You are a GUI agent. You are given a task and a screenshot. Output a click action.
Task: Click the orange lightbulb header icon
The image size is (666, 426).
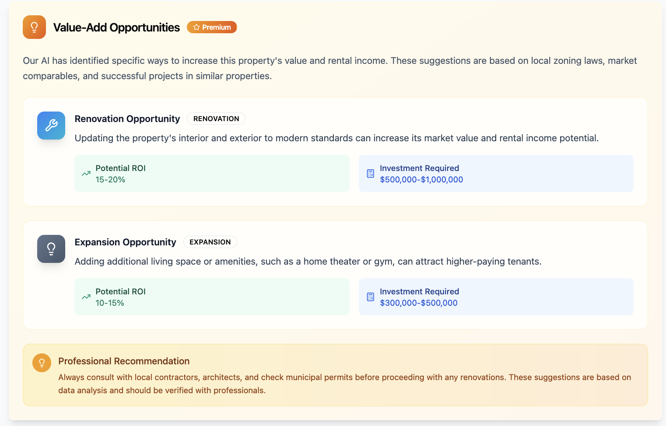pyautogui.click(x=34, y=27)
